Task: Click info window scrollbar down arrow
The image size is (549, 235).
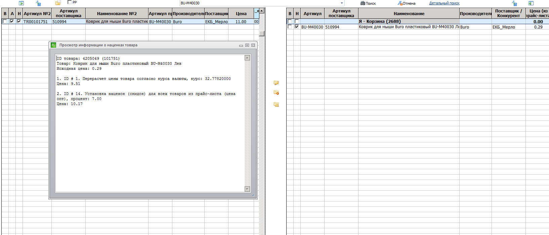Action: point(247,189)
